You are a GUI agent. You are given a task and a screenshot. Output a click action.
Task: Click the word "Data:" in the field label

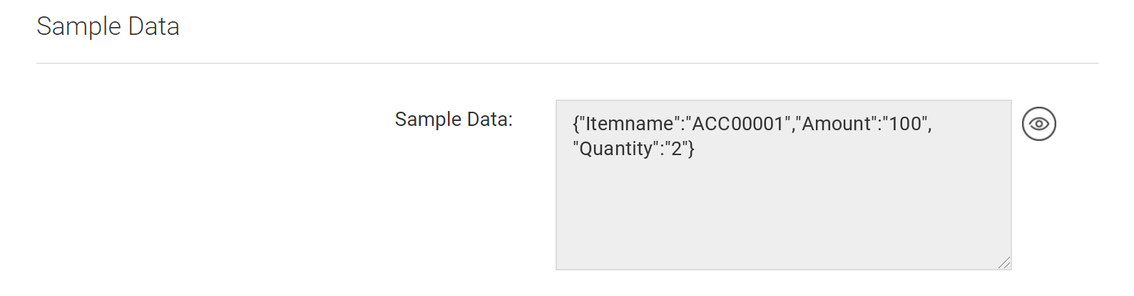click(490, 119)
